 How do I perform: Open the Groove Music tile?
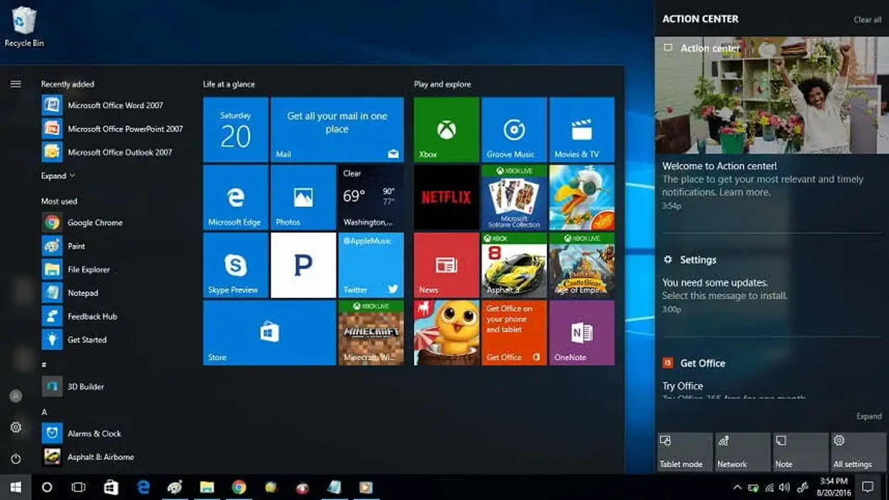514,129
